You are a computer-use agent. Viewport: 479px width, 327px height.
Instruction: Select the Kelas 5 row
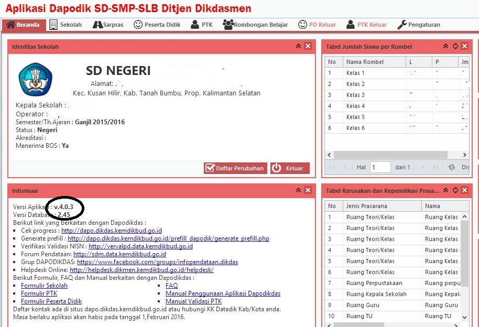pos(397,117)
